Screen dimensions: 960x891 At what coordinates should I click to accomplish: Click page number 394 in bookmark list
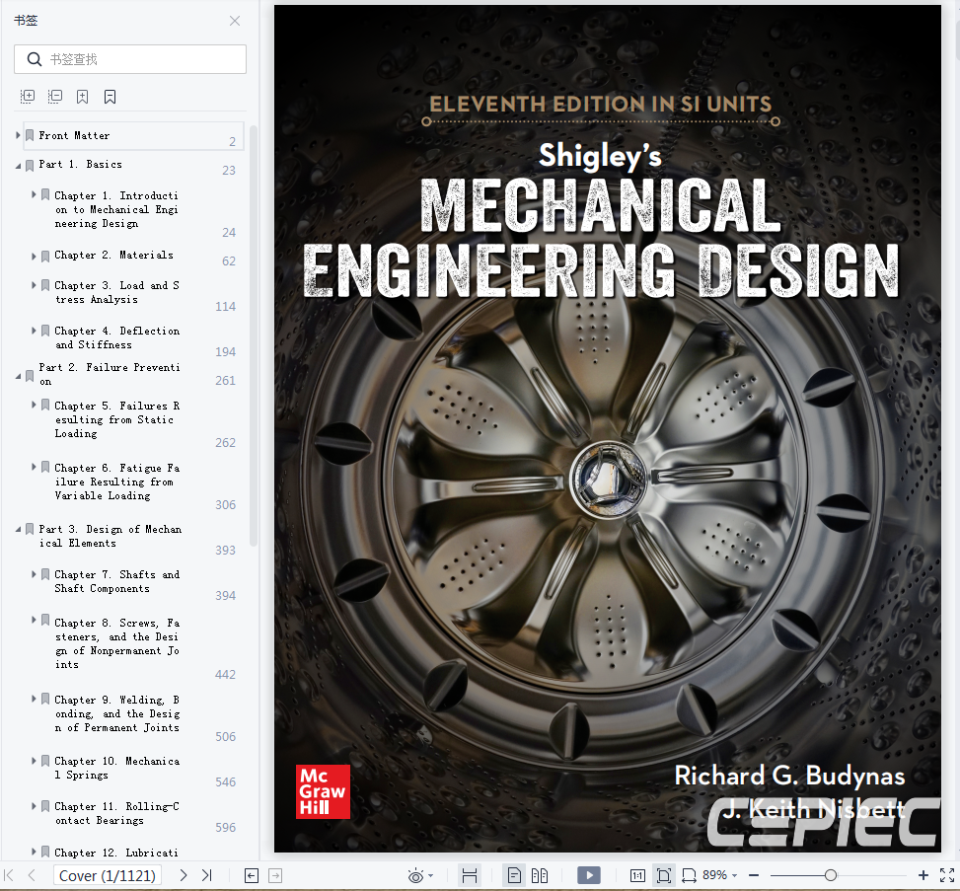click(x=225, y=595)
